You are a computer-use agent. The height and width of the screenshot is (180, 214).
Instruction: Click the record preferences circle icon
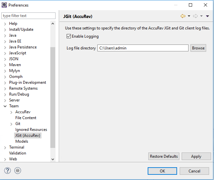pyautogui.click(x=18, y=171)
